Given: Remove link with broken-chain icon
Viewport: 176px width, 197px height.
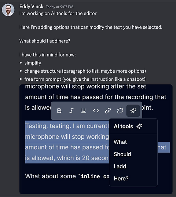Looking at the screenshot, I should [x=120, y=111].
